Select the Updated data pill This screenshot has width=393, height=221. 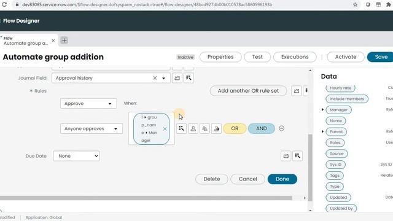click(x=338, y=198)
